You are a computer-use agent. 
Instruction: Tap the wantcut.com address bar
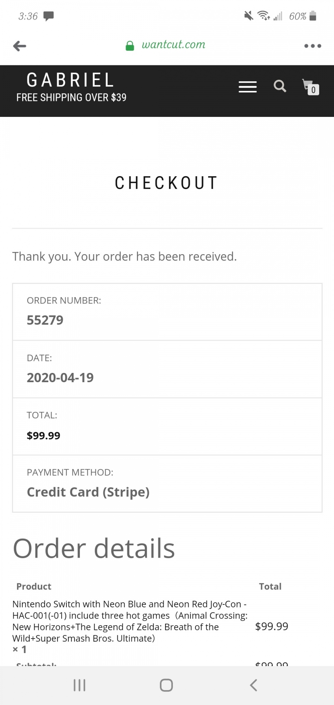point(173,45)
